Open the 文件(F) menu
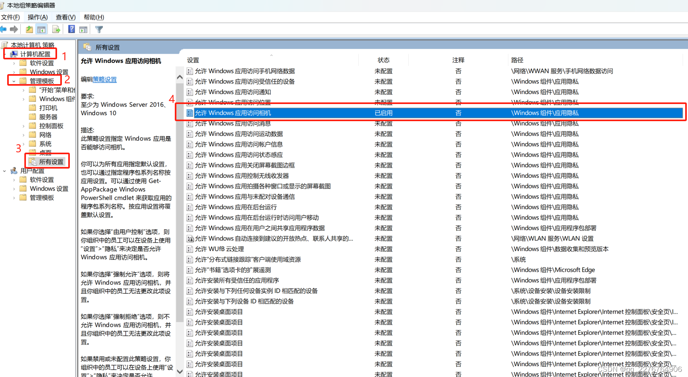688x377 pixels. tap(10, 17)
